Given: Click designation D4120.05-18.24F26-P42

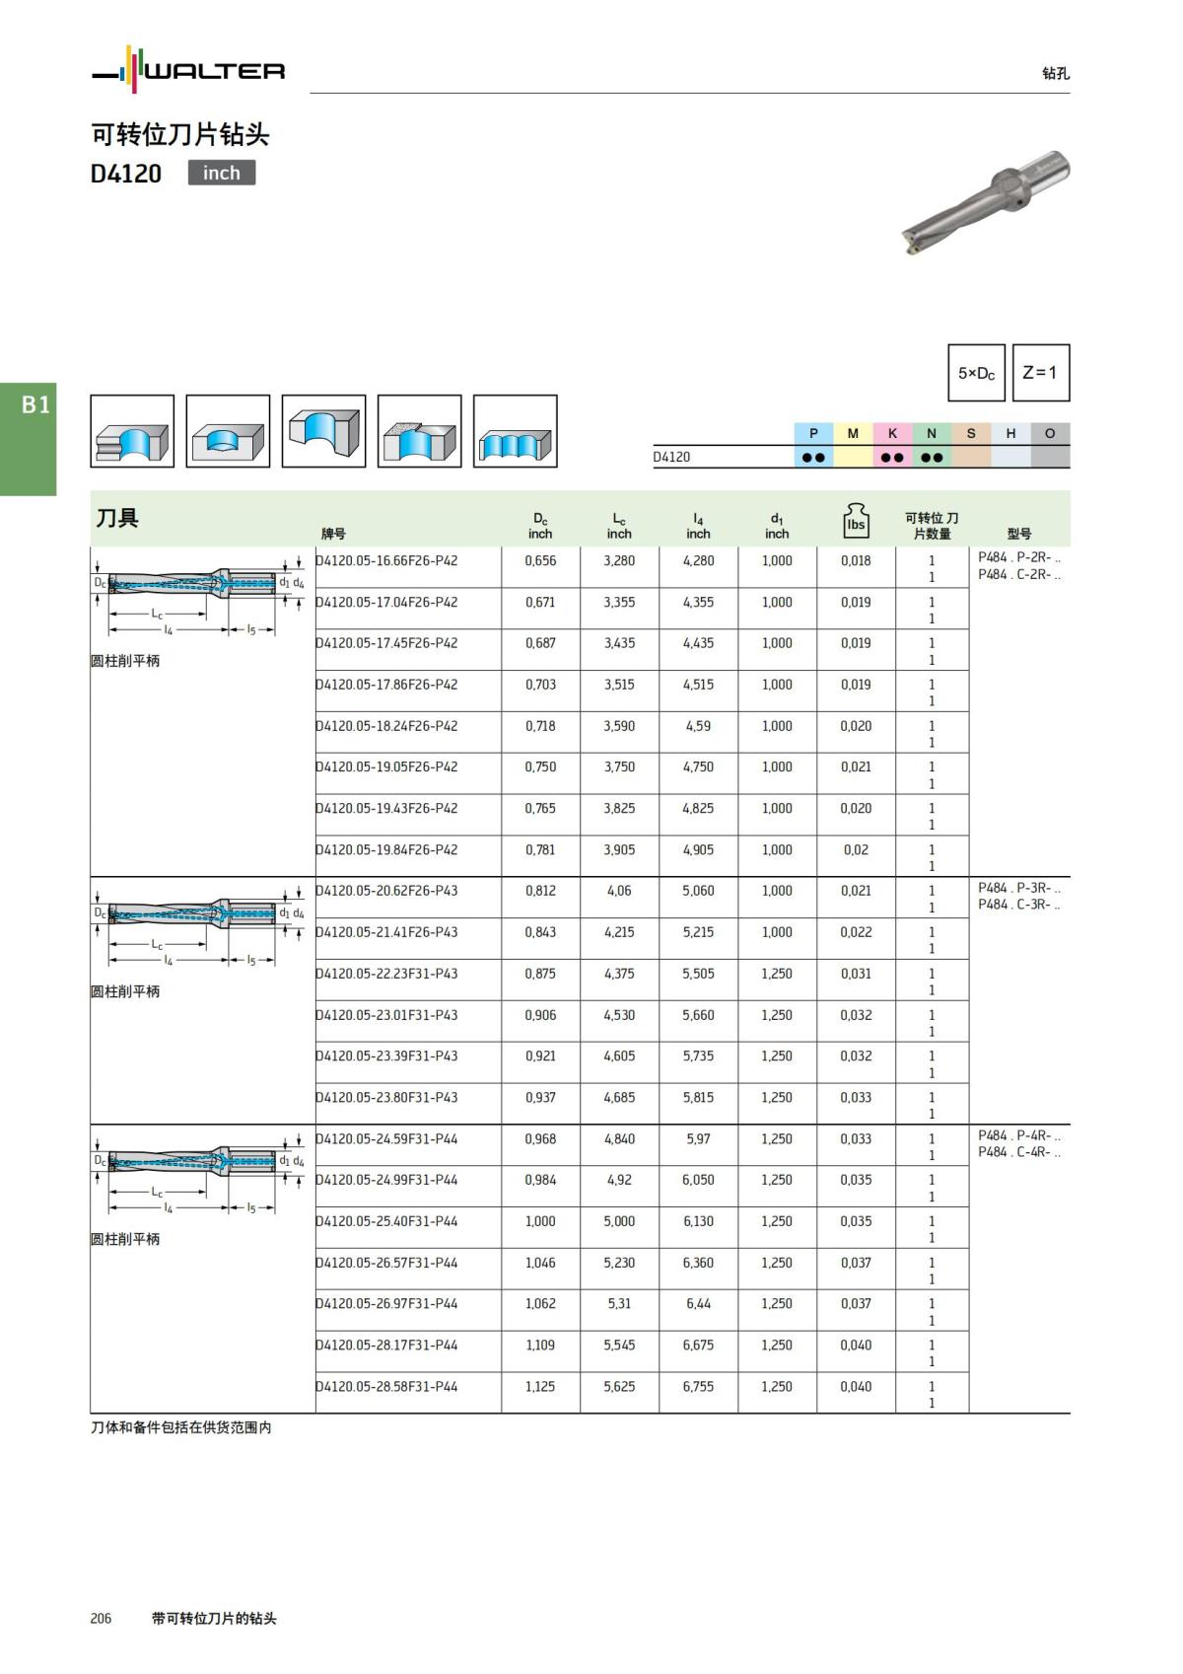Looking at the screenshot, I should [x=386, y=726].
